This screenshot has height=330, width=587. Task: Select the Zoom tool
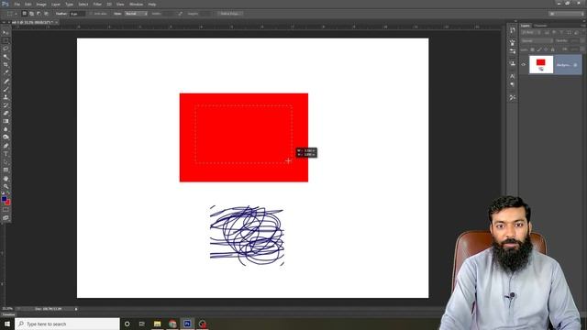(x=6, y=186)
